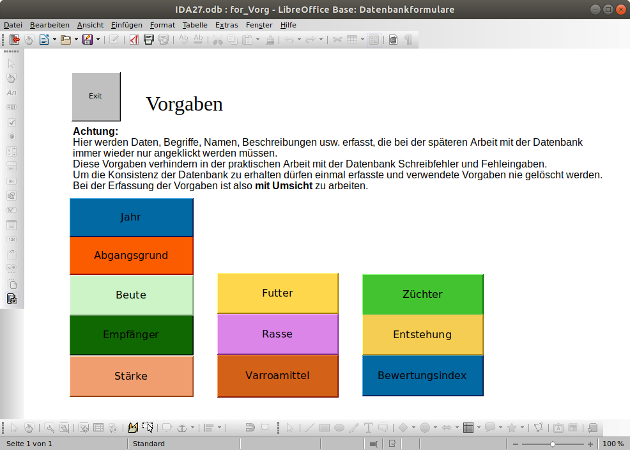This screenshot has height=450, width=630.
Task: Click the pink Rasse button
Action: pyautogui.click(x=278, y=334)
